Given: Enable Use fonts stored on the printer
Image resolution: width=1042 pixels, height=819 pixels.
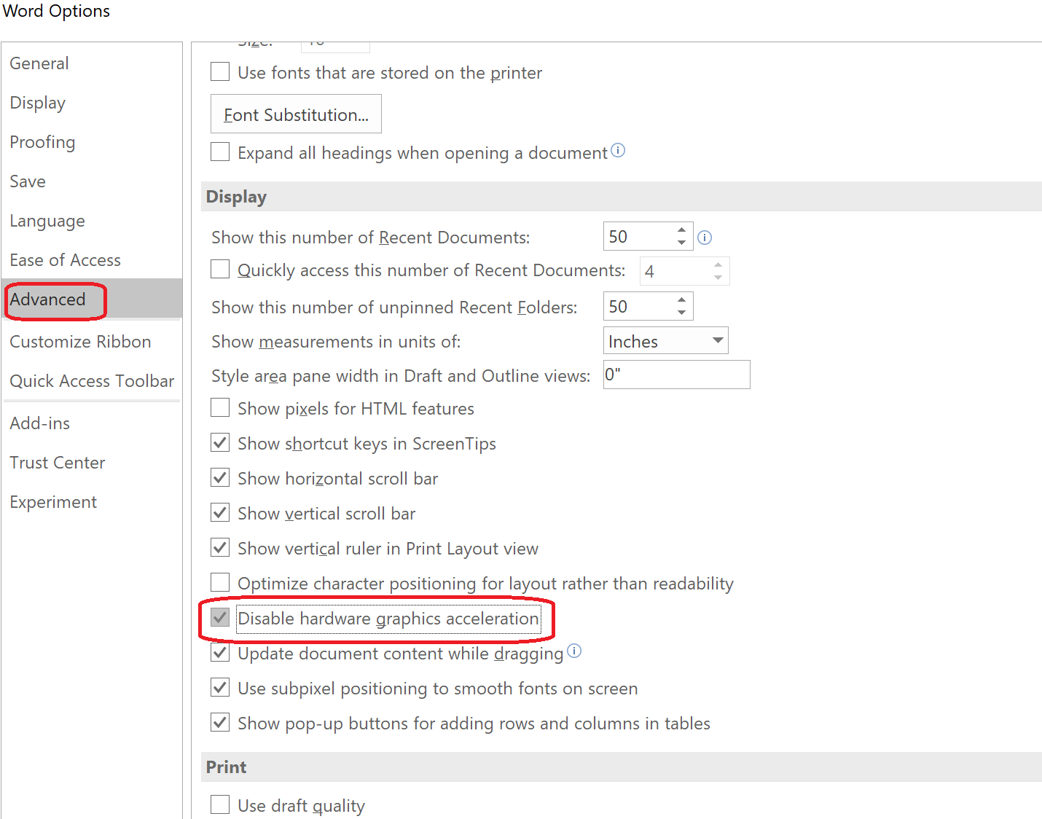Looking at the screenshot, I should coord(220,71).
